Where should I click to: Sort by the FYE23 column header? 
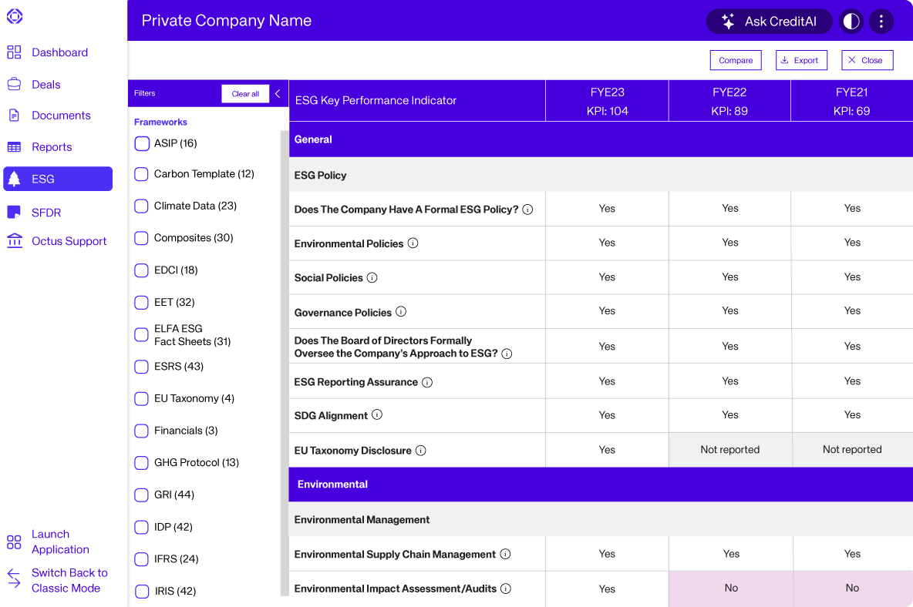(x=607, y=101)
